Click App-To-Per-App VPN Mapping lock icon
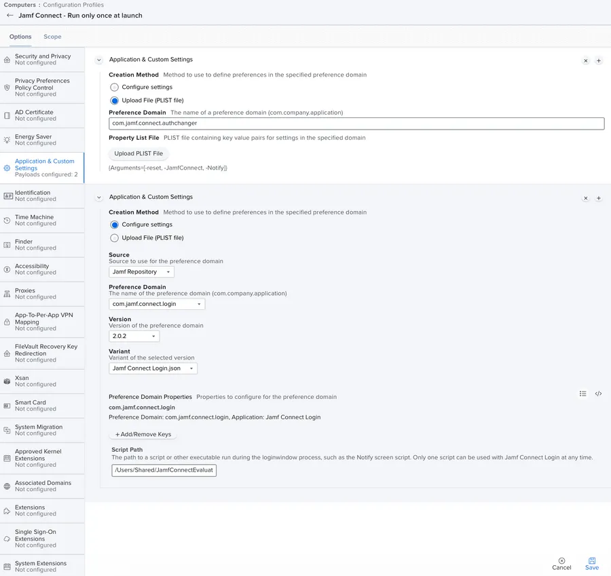The height and width of the screenshot is (576, 611). coord(7,322)
